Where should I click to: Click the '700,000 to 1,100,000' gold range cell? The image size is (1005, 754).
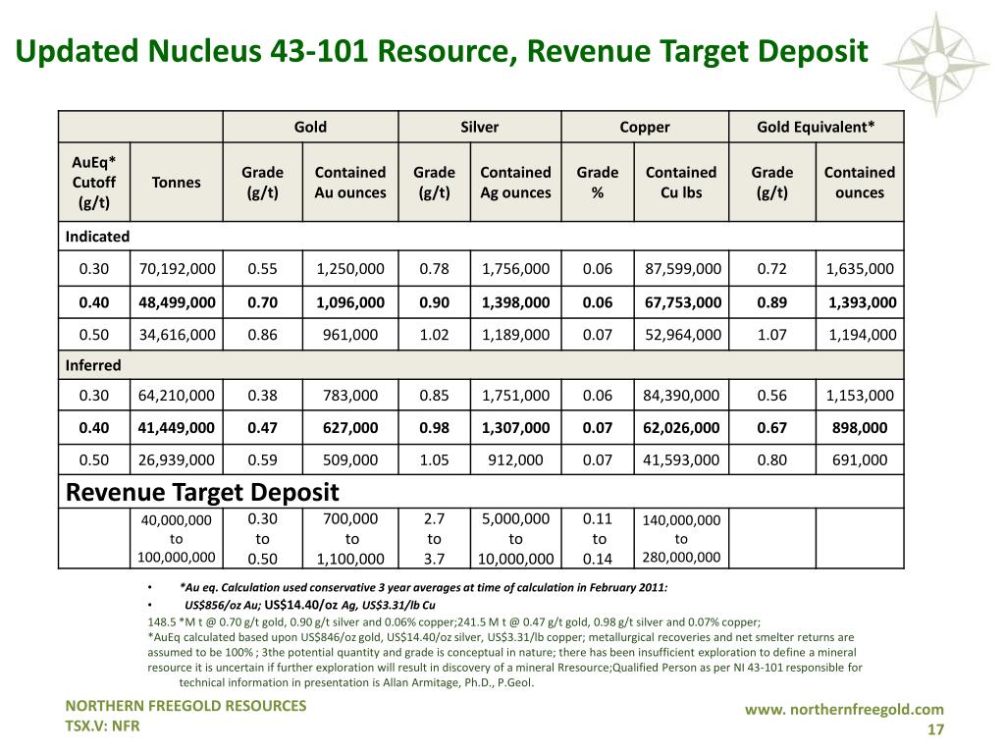tap(351, 539)
